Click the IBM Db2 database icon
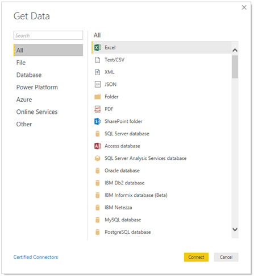This screenshot has height=276, width=254. click(x=98, y=183)
